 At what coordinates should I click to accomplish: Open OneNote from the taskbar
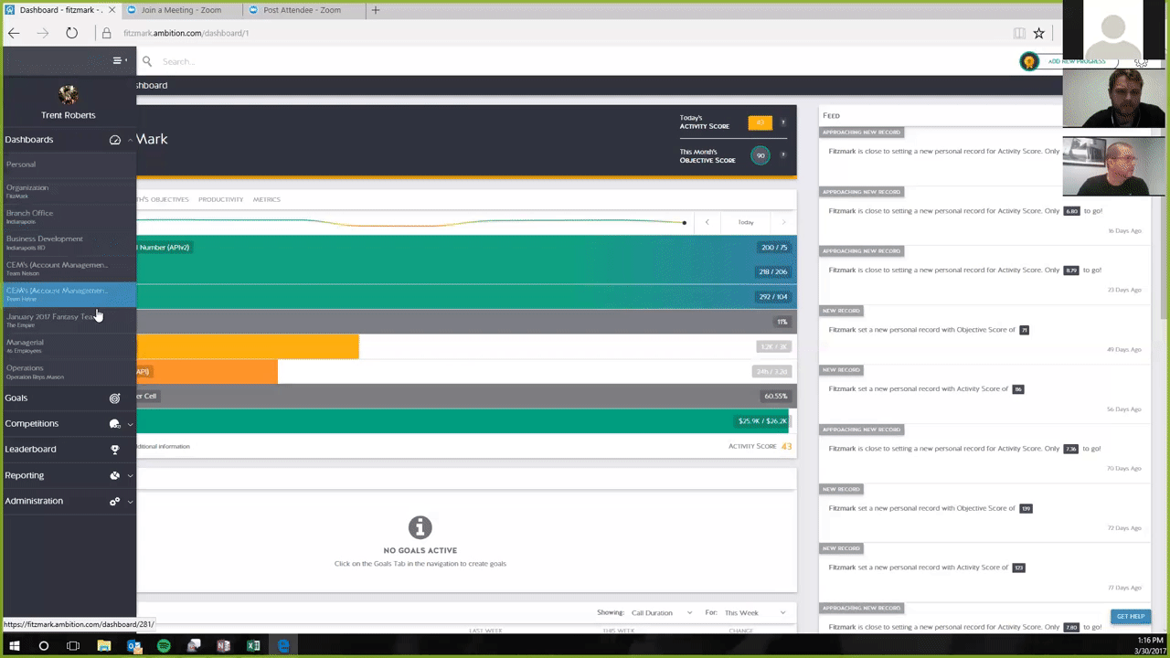pos(224,646)
